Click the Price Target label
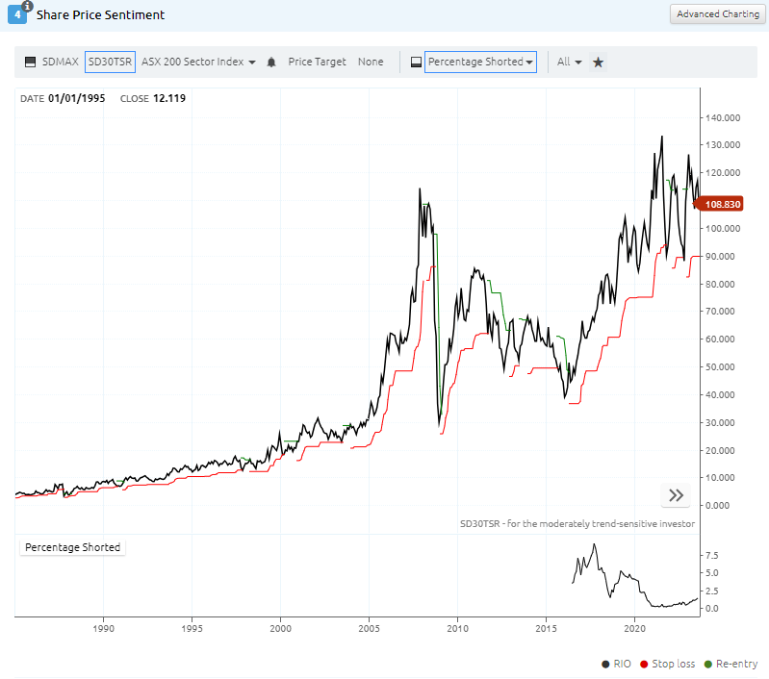769x679 pixels. [317, 62]
